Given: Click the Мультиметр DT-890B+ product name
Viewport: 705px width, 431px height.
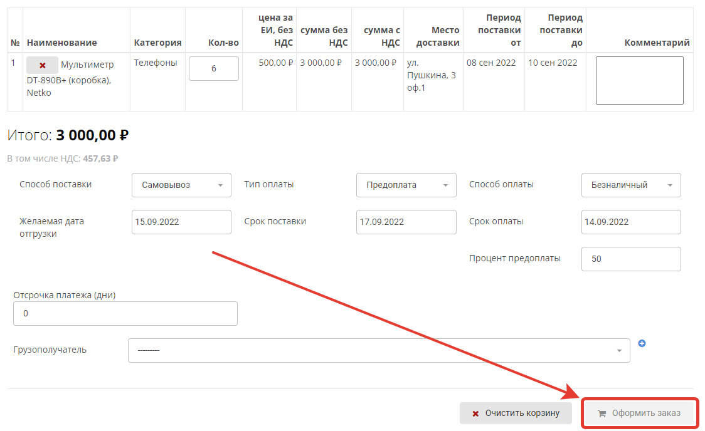Looking at the screenshot, I should (87, 65).
